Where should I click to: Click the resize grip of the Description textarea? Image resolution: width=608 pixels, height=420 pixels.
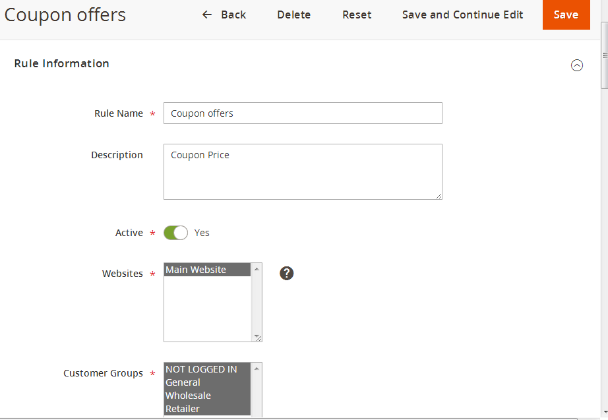pyautogui.click(x=439, y=196)
